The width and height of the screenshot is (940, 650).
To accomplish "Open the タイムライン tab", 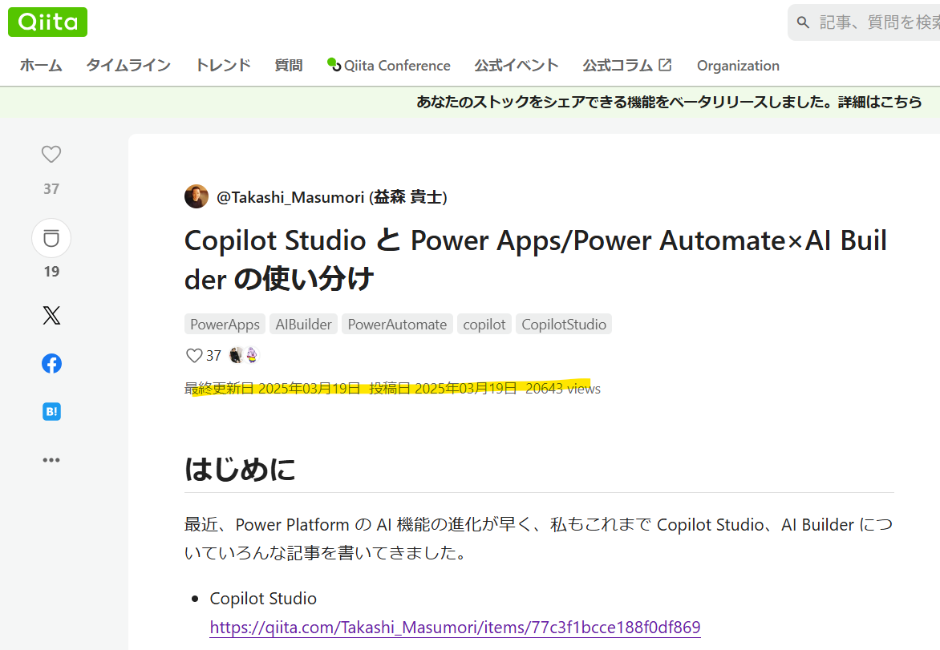I will (x=128, y=65).
